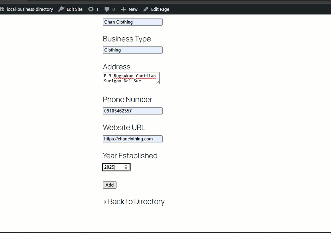Grab the Address textarea resize handle
331x233 pixels.
[158, 82]
